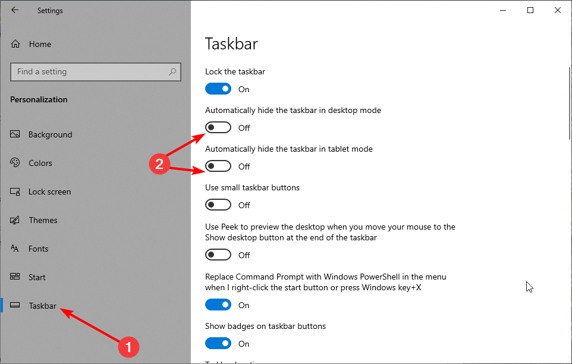
Task: Turn off Show badges on taskbar buttons
Action: [218, 344]
